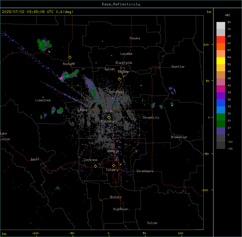
Task: Click the asterisk marker above Limestone
Action: pyautogui.click(x=43, y=97)
